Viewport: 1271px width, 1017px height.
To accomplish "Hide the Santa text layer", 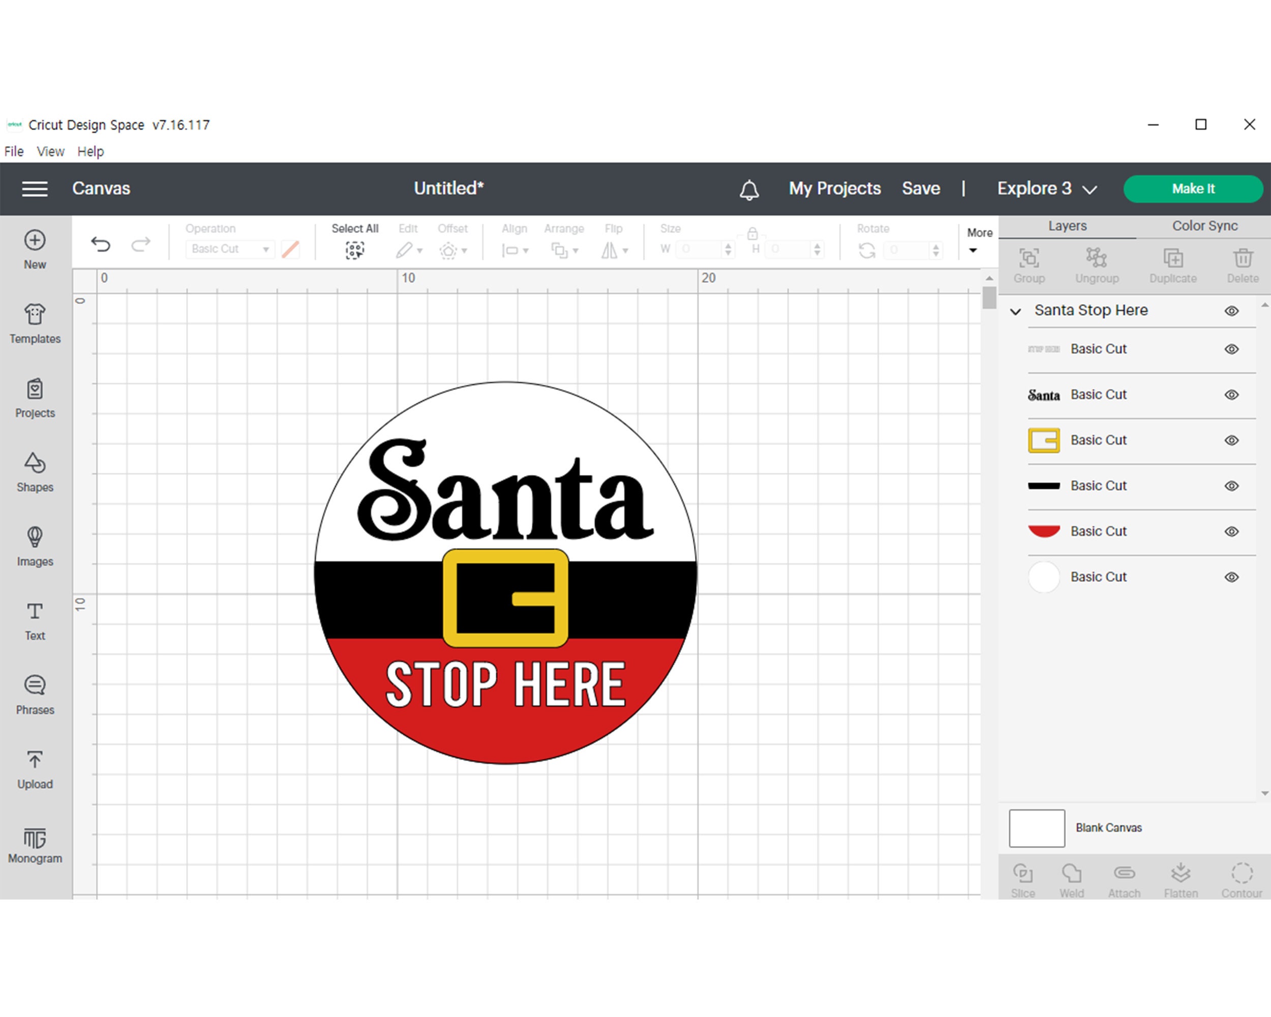I will (1231, 395).
